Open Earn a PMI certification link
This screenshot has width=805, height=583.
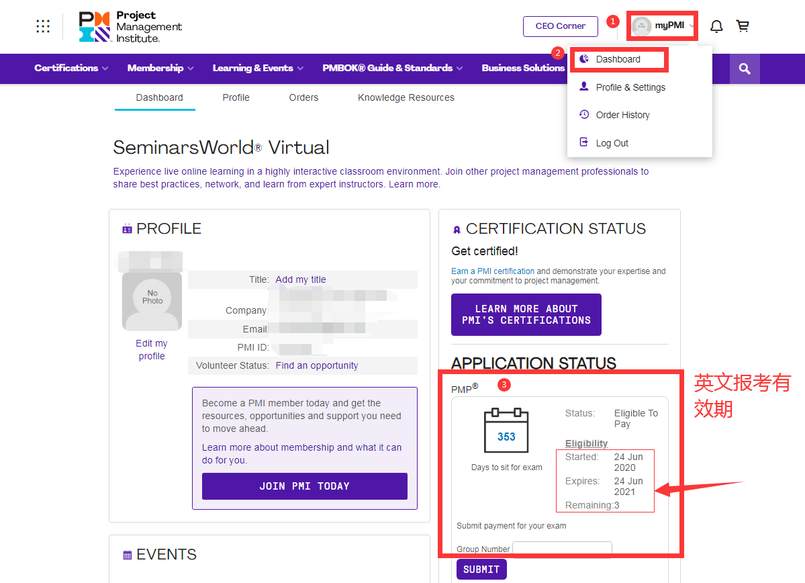[x=493, y=271]
